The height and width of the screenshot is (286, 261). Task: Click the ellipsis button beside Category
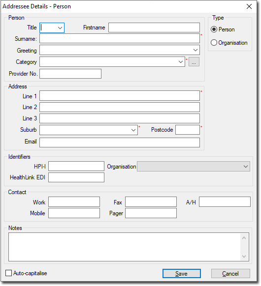click(194, 62)
